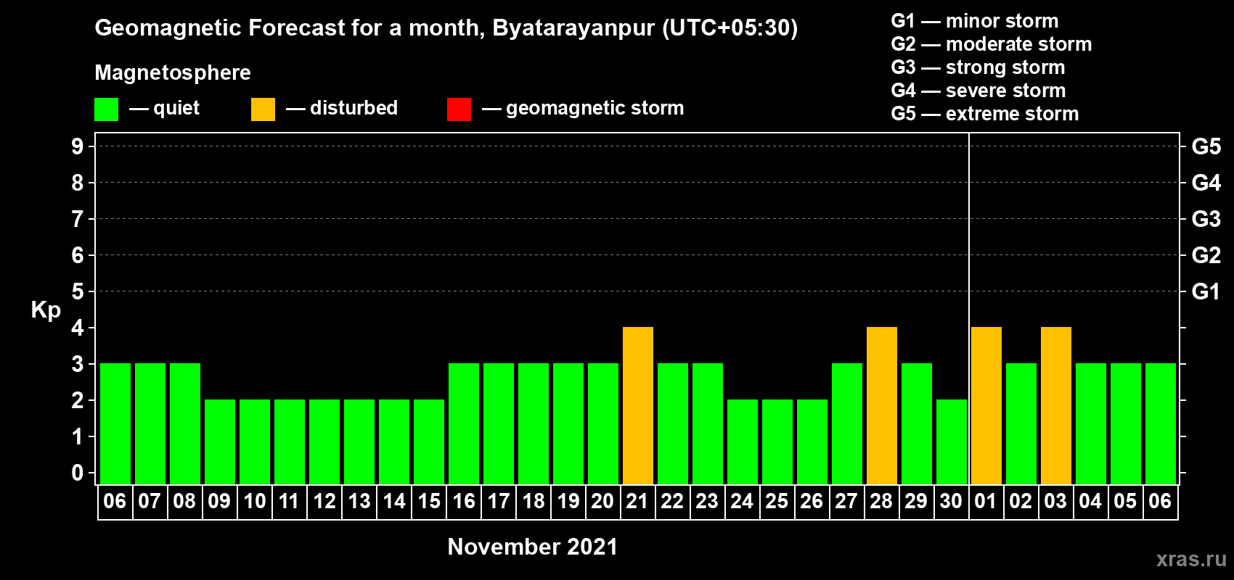Select the green bar for November 27
Image resolution: width=1234 pixels, height=580 pixels.
(x=847, y=423)
